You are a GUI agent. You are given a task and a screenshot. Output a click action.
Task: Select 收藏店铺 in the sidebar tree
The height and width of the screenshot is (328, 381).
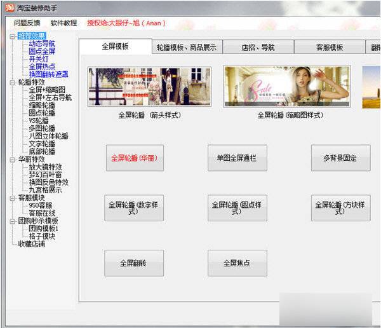click(33, 244)
